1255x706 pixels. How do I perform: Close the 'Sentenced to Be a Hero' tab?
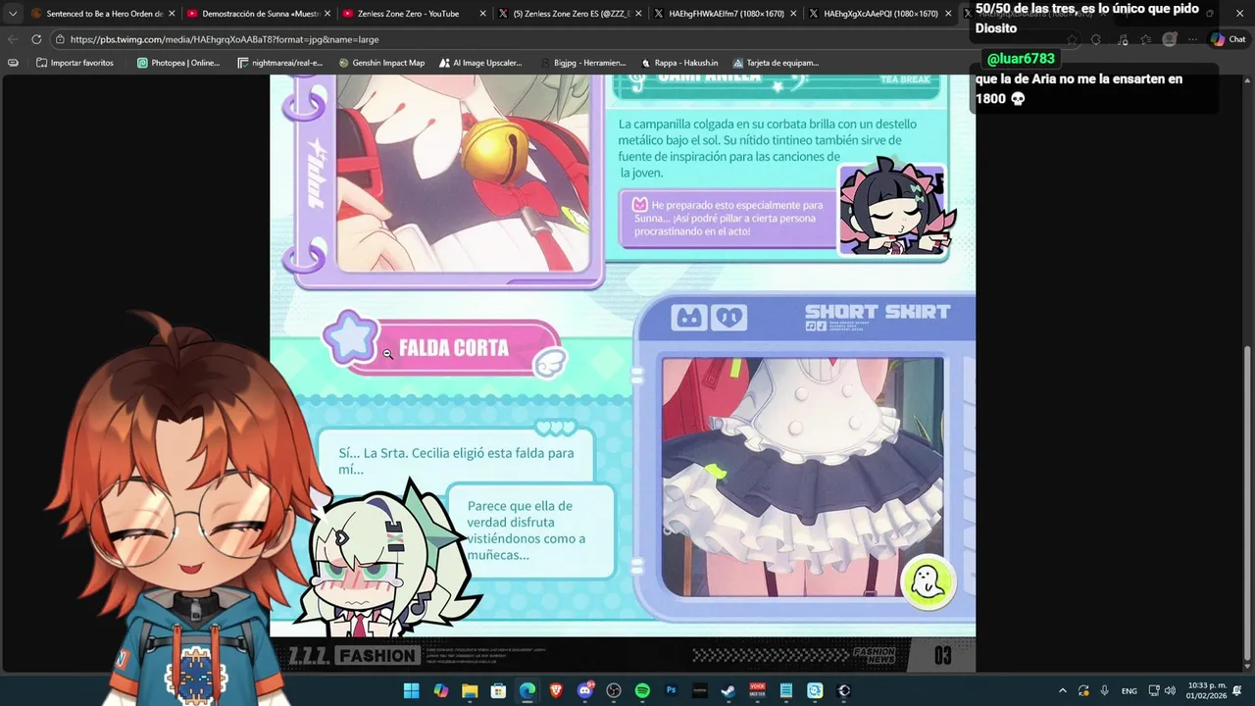171,14
